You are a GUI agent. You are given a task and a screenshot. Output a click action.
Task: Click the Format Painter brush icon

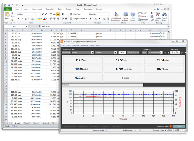pos(12,20)
